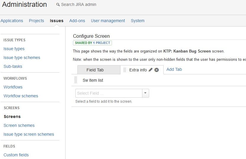Open Issue types in sidebar
Screen dimensions: 246x159
[x=14, y=49]
